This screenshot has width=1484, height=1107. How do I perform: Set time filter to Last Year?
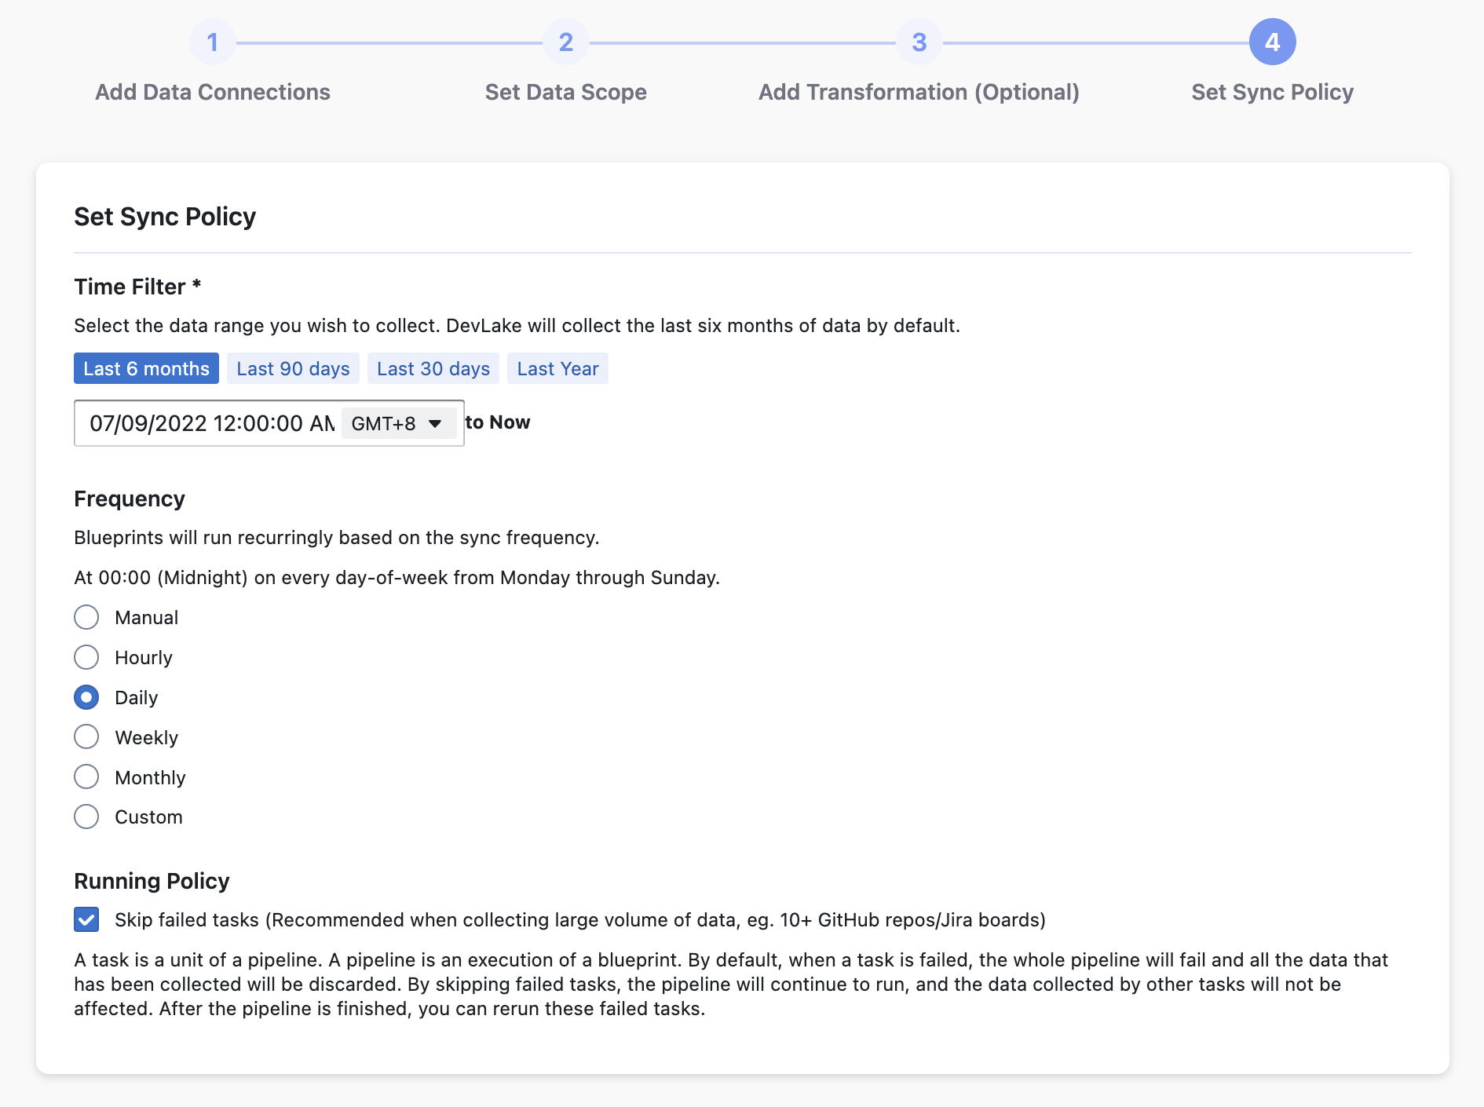[x=557, y=369]
